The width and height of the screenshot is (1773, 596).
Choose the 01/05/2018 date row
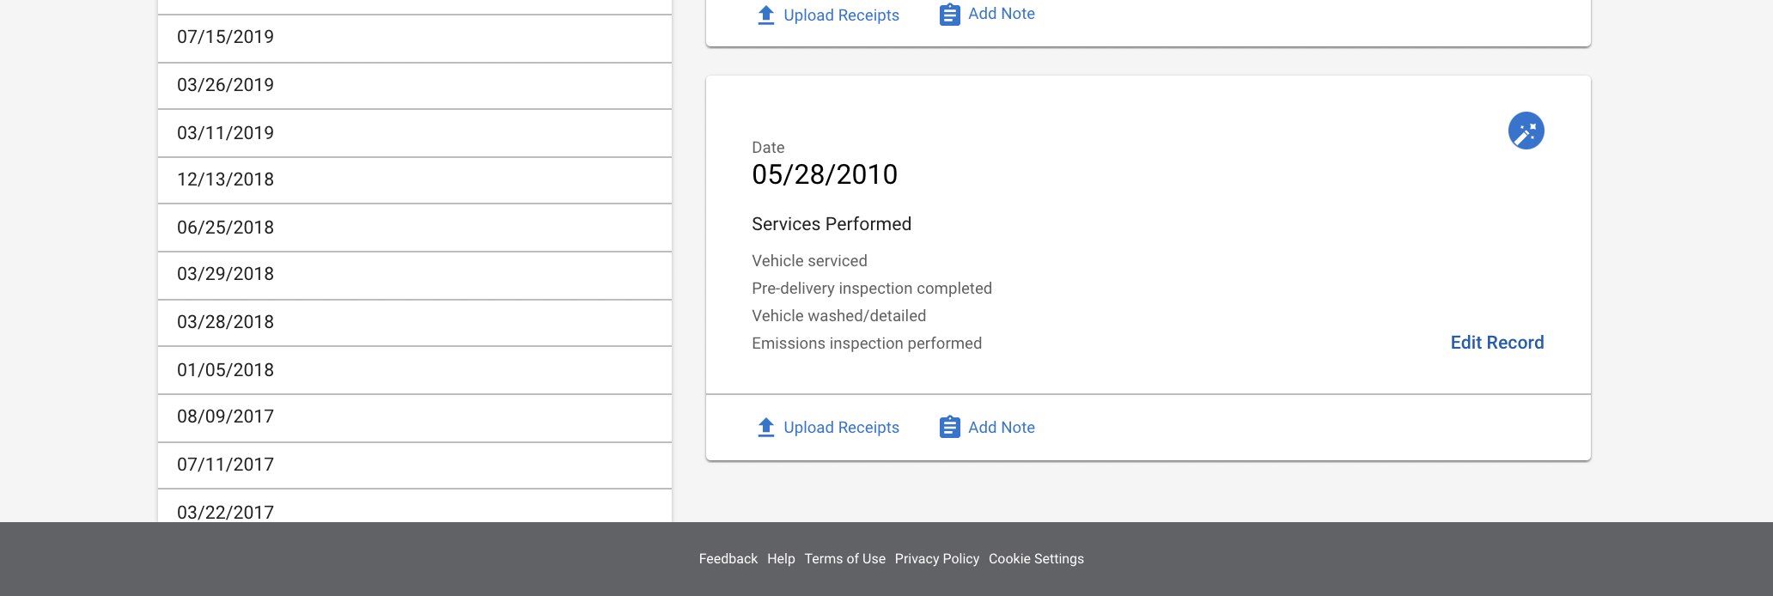coord(415,370)
